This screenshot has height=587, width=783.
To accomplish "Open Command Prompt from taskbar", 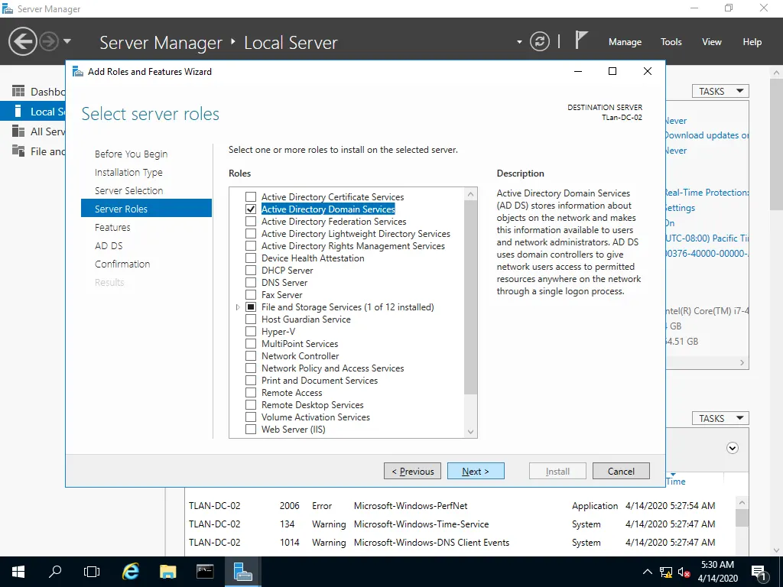I will (x=205, y=571).
